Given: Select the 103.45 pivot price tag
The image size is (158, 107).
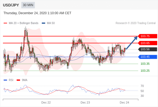Looking at the screenshot, I should (x=148, y=57).
